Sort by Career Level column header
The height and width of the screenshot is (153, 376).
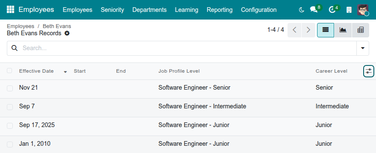click(x=332, y=71)
